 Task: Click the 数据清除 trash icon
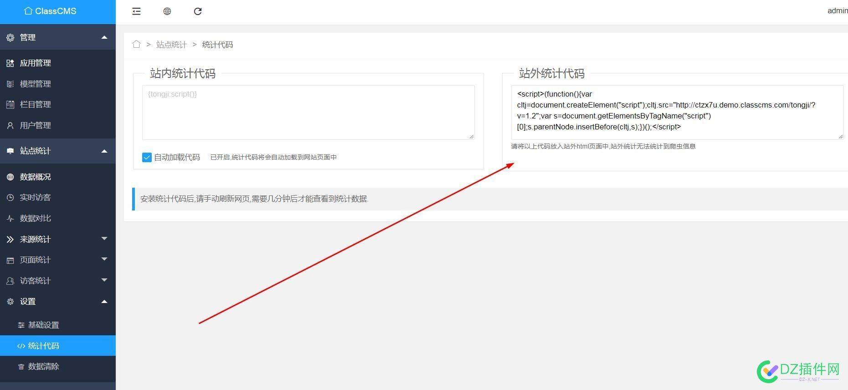(21, 366)
